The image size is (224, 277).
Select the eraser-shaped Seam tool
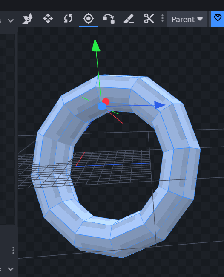(x=129, y=19)
